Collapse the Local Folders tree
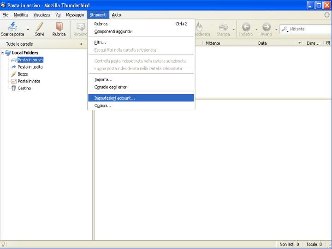The width and height of the screenshot is (332, 249). (x=3, y=53)
